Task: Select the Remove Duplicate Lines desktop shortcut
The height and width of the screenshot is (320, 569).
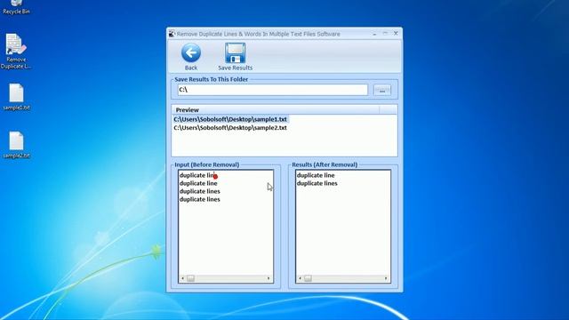Action: click(16, 52)
